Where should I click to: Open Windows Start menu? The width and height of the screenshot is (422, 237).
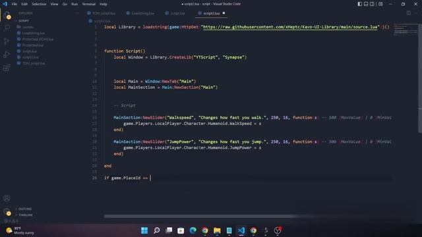144,230
